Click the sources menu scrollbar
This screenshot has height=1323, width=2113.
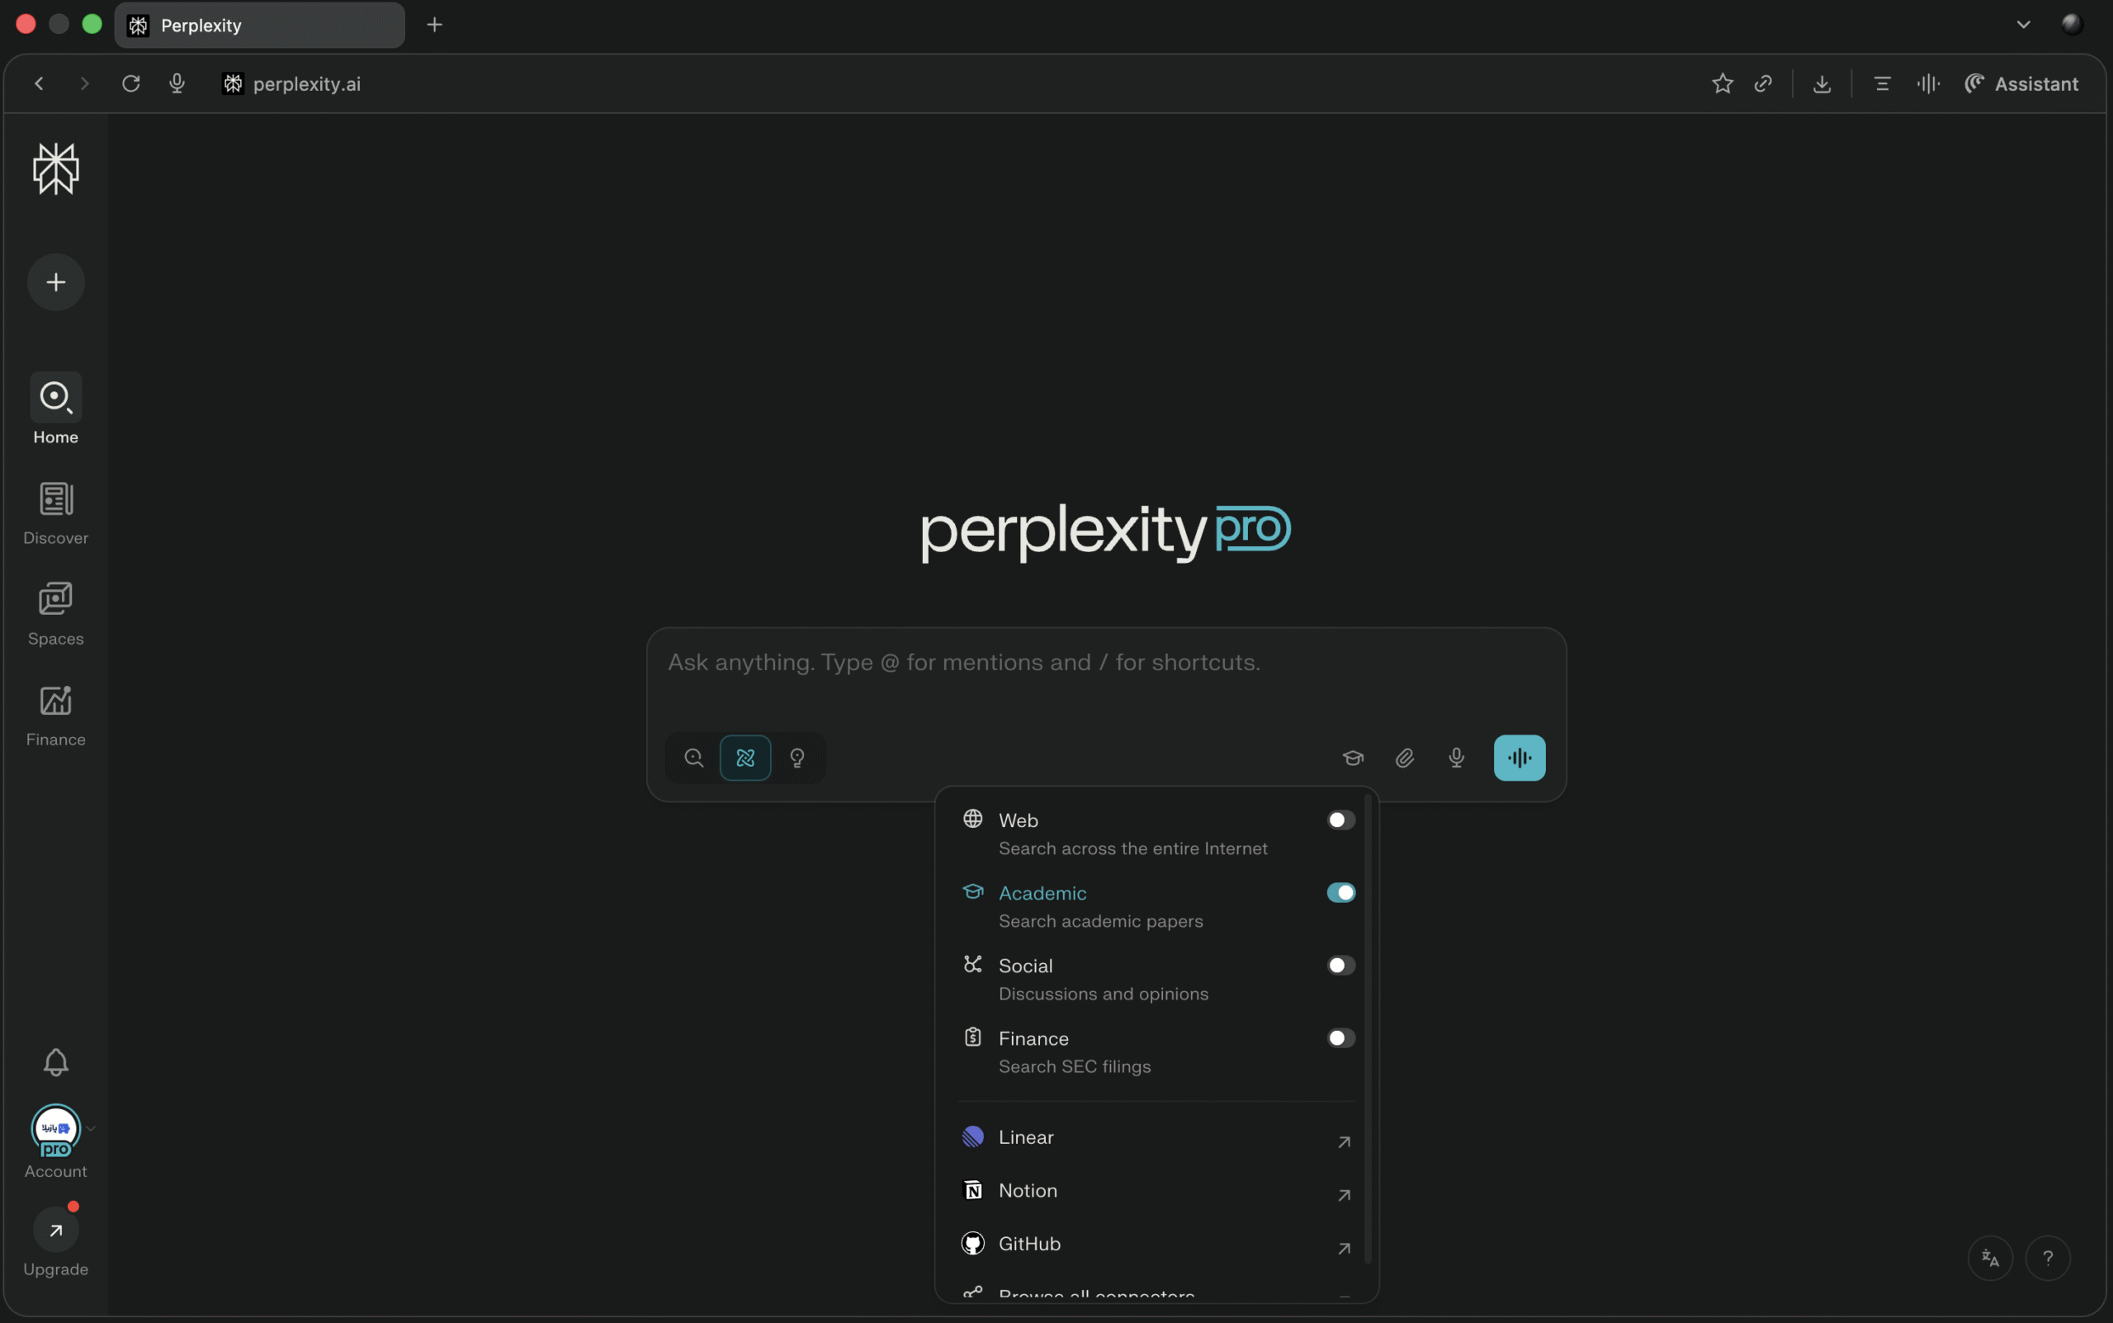1368,1028
